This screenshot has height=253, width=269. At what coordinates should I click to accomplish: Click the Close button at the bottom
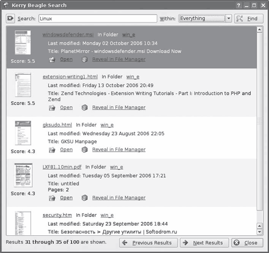(x=247, y=243)
